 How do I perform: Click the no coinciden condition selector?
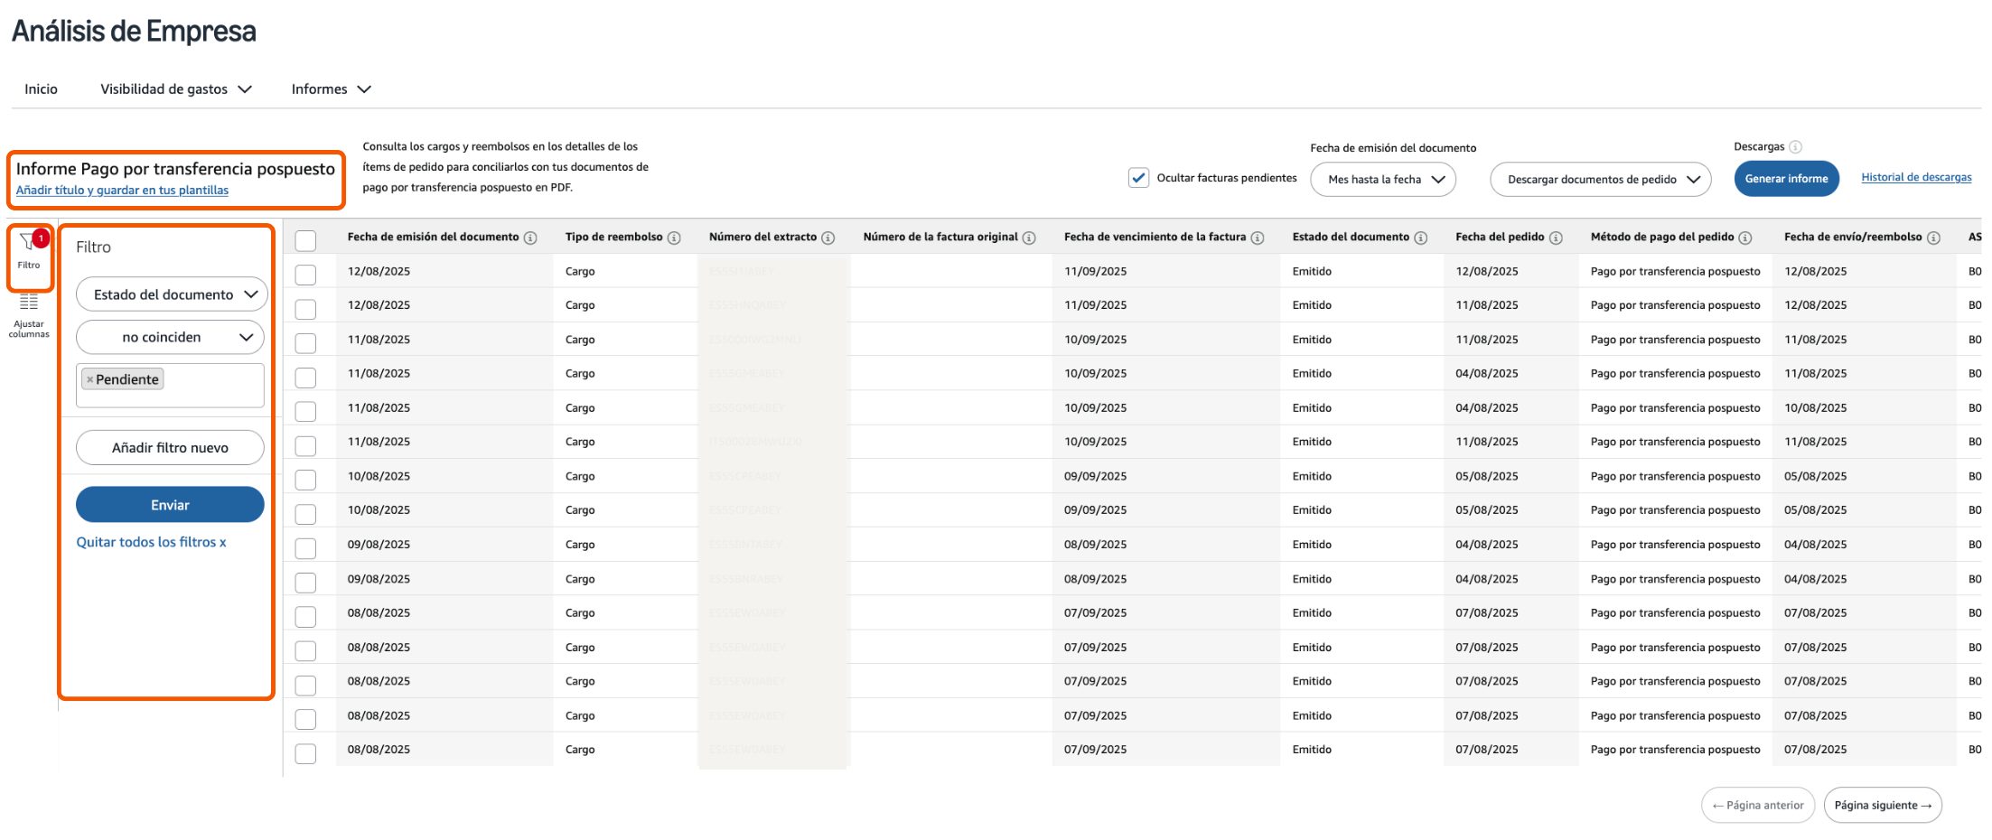tap(169, 336)
